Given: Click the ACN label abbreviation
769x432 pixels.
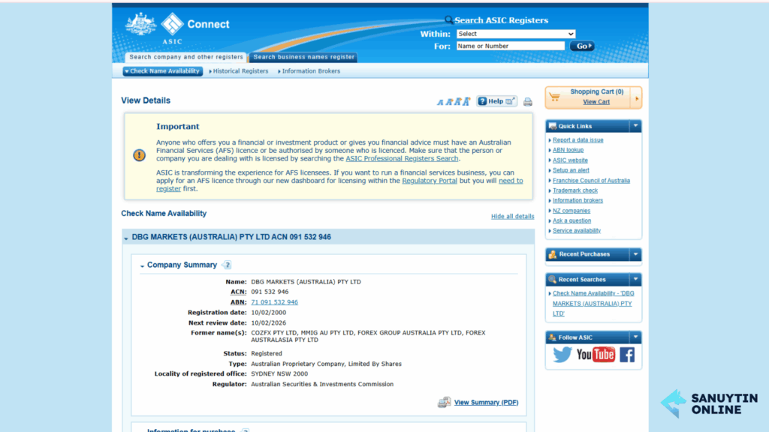Looking at the screenshot, I should [x=237, y=292].
